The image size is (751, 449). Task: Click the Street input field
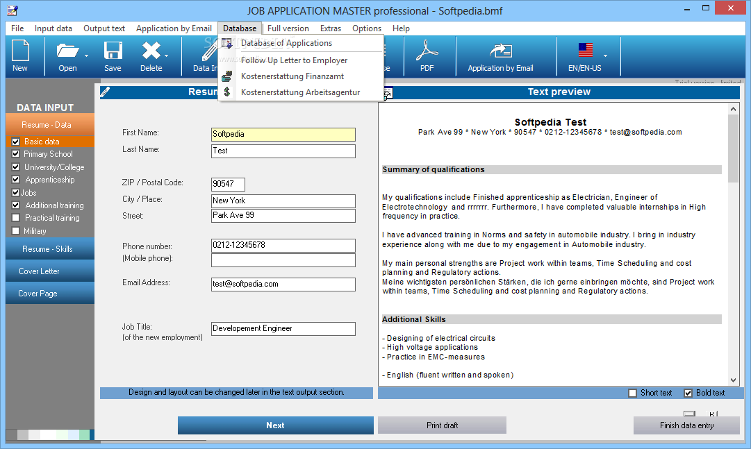point(283,215)
